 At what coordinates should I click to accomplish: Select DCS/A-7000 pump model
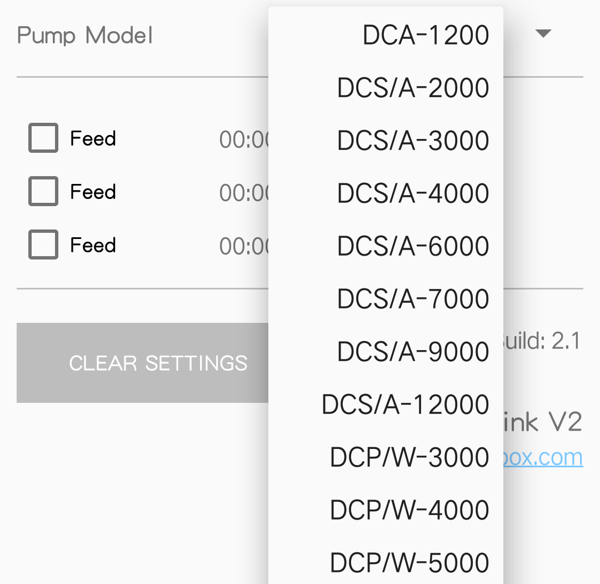386,299
